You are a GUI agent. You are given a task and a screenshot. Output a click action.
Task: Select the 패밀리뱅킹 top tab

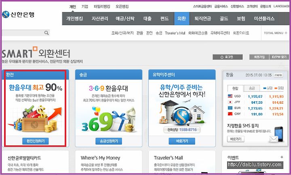102,6
